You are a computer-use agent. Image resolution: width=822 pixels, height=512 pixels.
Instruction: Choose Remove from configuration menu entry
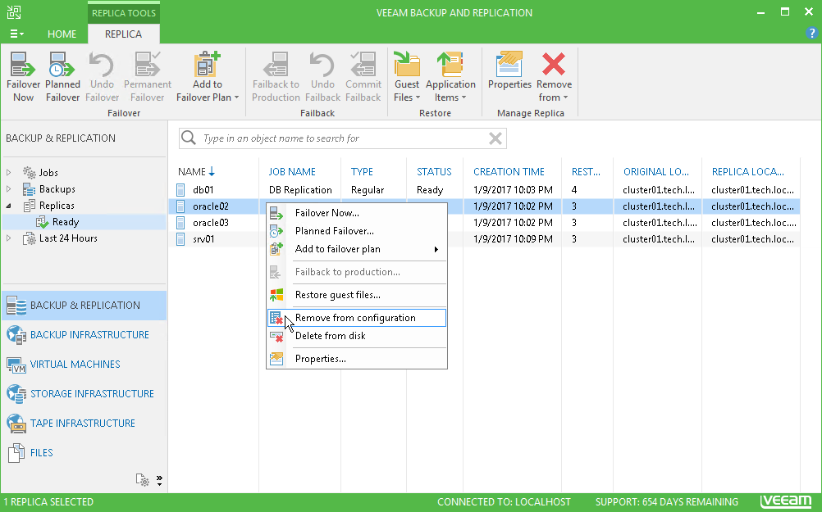coord(357,318)
